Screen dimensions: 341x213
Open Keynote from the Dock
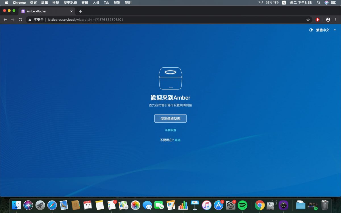click(x=195, y=205)
